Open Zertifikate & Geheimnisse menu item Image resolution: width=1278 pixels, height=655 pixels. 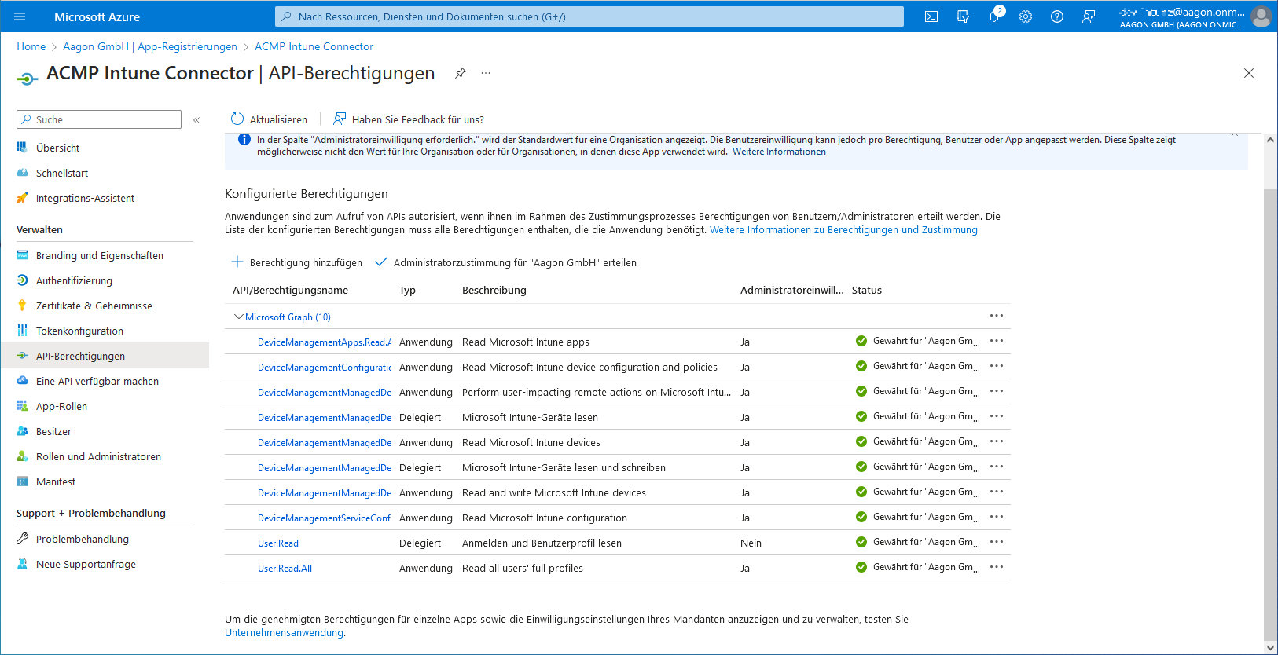click(x=94, y=306)
